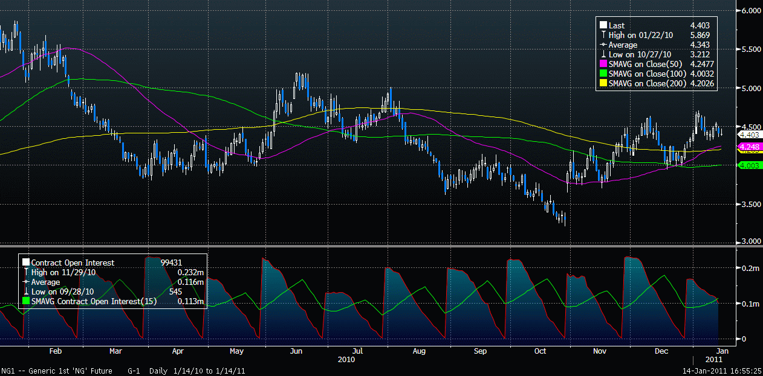Click the white Contract Open Interest legend icon
763x376 pixels.
(x=25, y=263)
